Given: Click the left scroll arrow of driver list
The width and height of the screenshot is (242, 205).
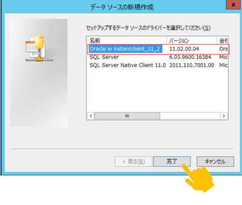Looking at the screenshot, I should coord(91,116).
